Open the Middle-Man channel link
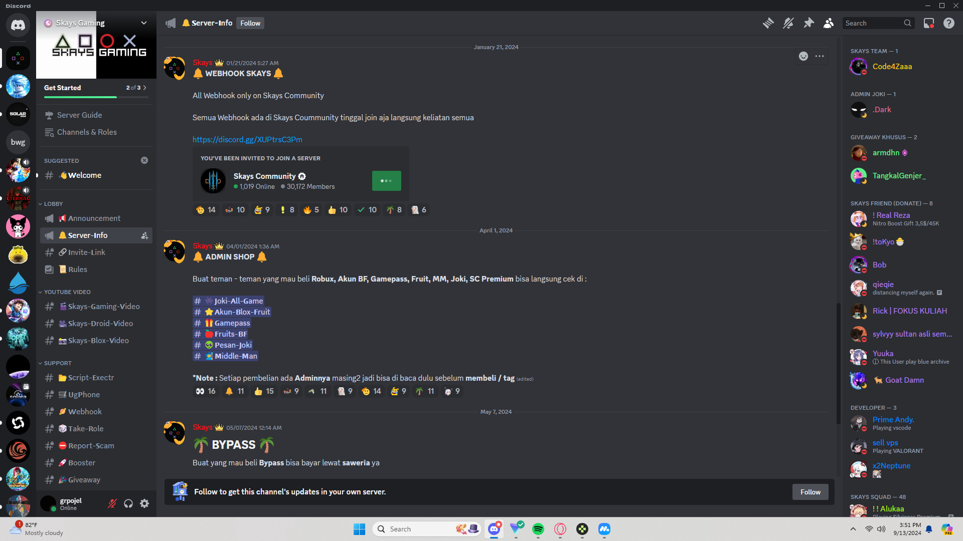963x541 pixels. 225,356
